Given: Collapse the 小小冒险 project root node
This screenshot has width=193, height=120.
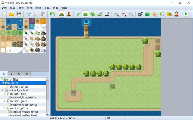Looking at the screenshot, I should coord(2,79).
